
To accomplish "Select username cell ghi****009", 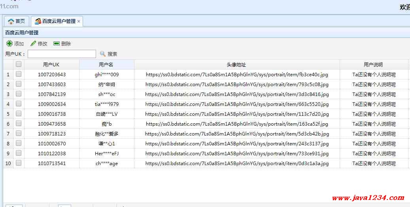I will tap(107, 75).
